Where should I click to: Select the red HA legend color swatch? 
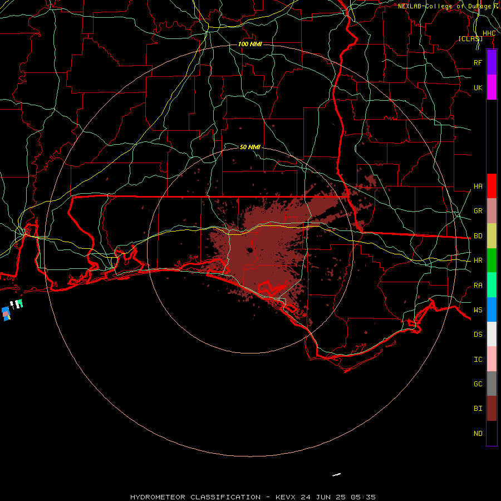click(492, 186)
